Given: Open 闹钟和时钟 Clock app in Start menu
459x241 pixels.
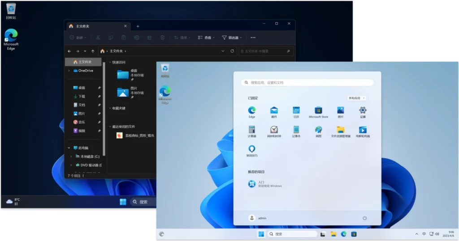Looking at the screenshot, I should (274, 131).
